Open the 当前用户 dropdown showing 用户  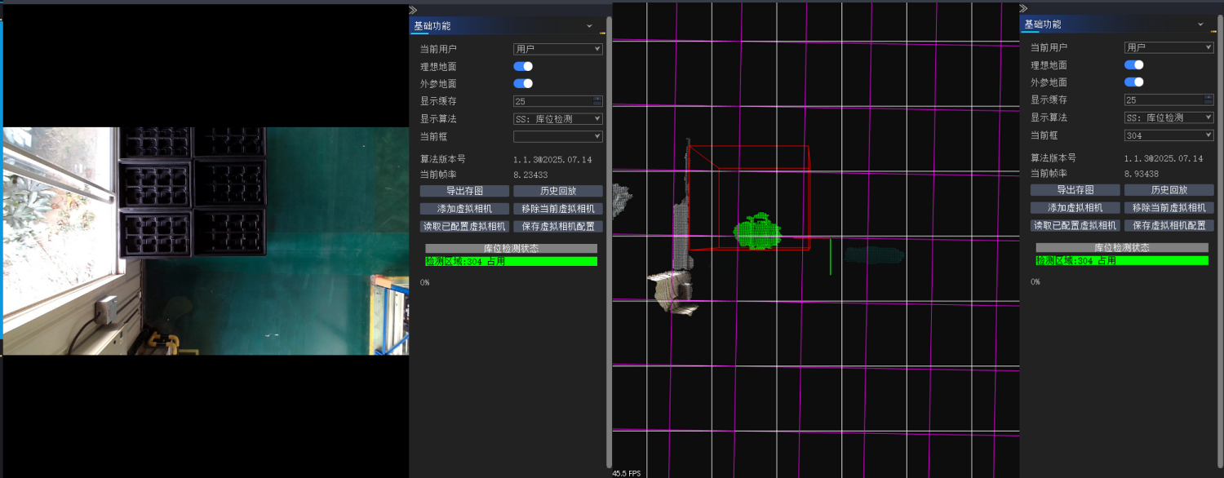[x=557, y=48]
